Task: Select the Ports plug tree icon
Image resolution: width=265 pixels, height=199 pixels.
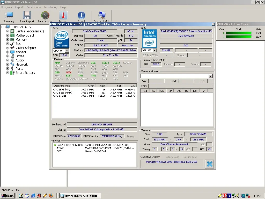Action: (12, 68)
